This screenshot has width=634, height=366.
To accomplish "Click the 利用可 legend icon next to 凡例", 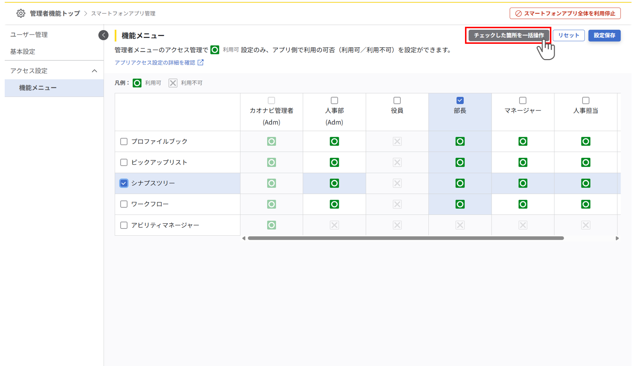I will coord(137,83).
